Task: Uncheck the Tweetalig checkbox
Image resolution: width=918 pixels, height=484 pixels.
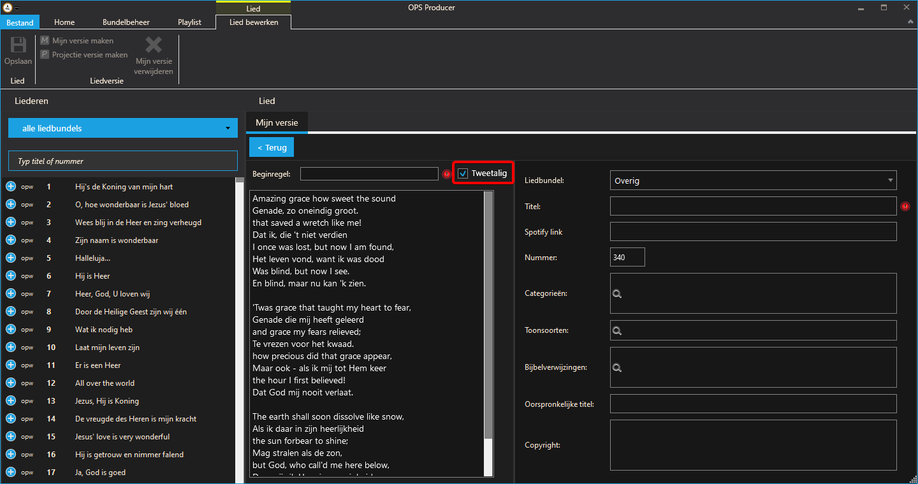Action: [463, 173]
